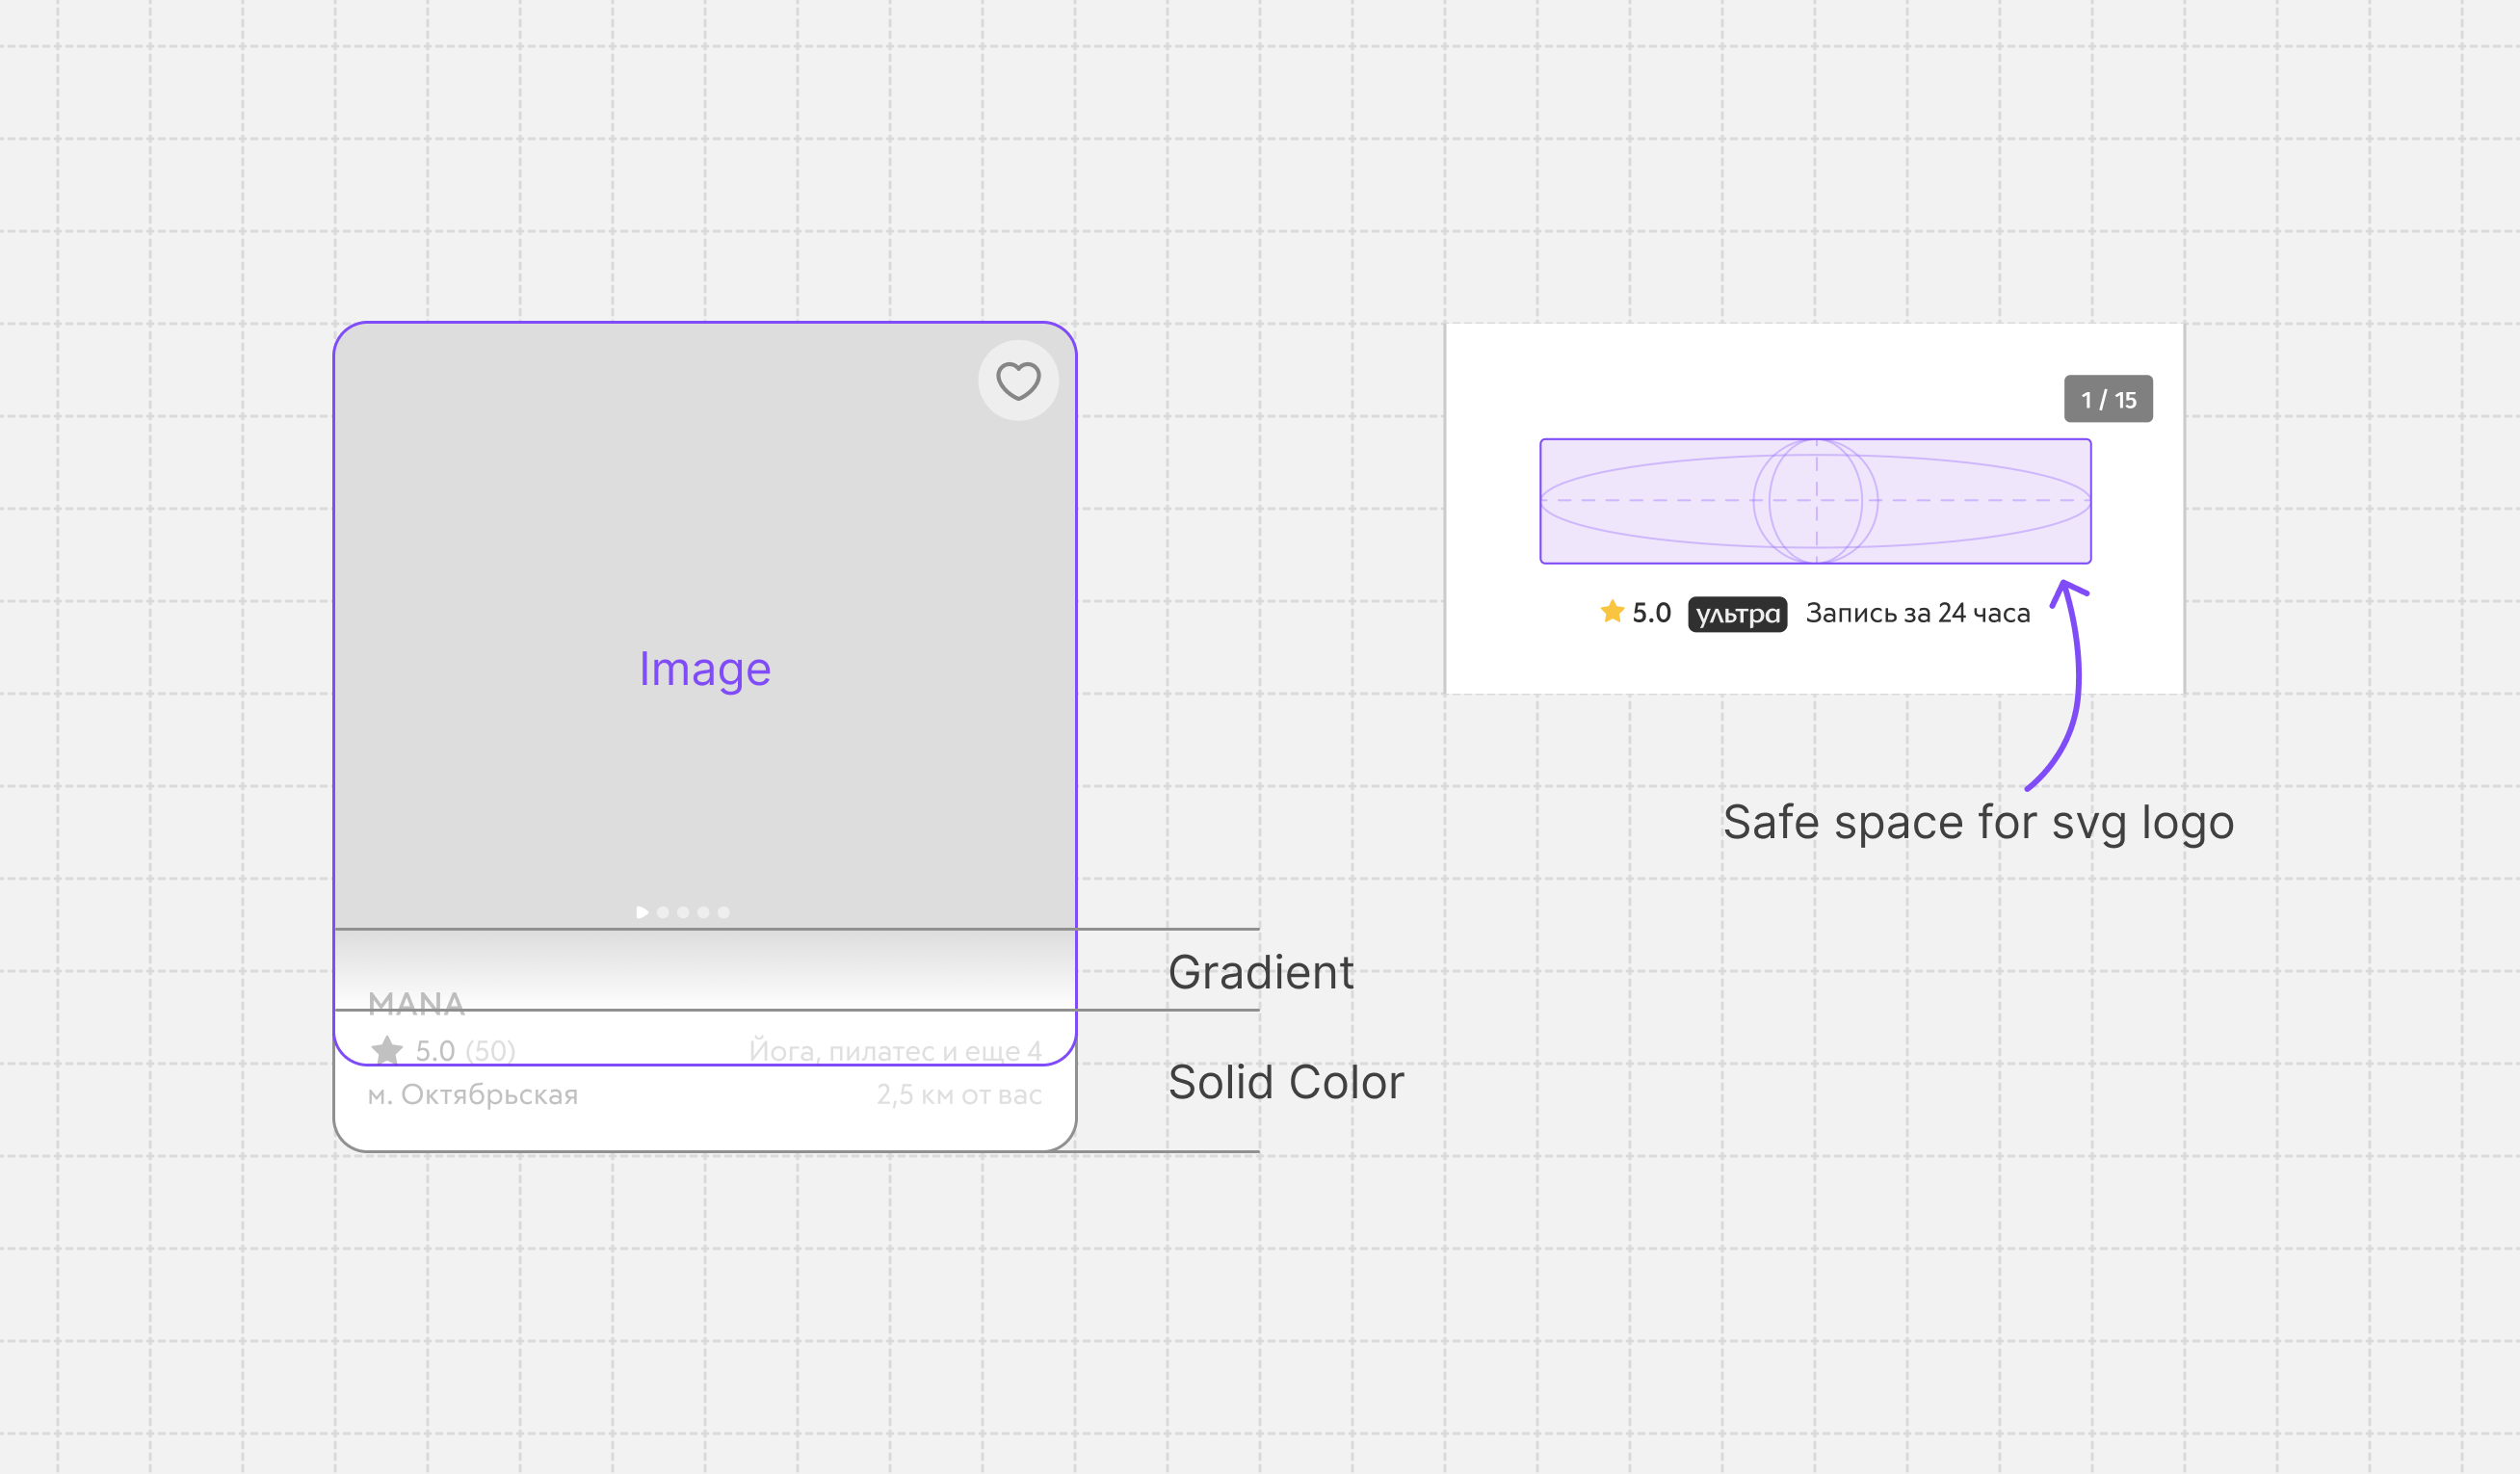This screenshot has width=2520, height=1474.
Task: Click the yellow star beside the right card's rating
Action: [x=1611, y=611]
